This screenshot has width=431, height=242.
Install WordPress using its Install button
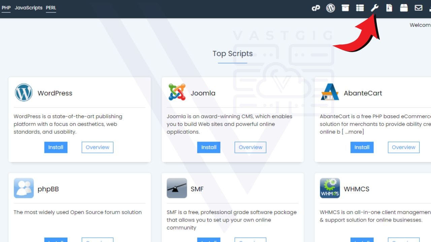click(x=56, y=147)
